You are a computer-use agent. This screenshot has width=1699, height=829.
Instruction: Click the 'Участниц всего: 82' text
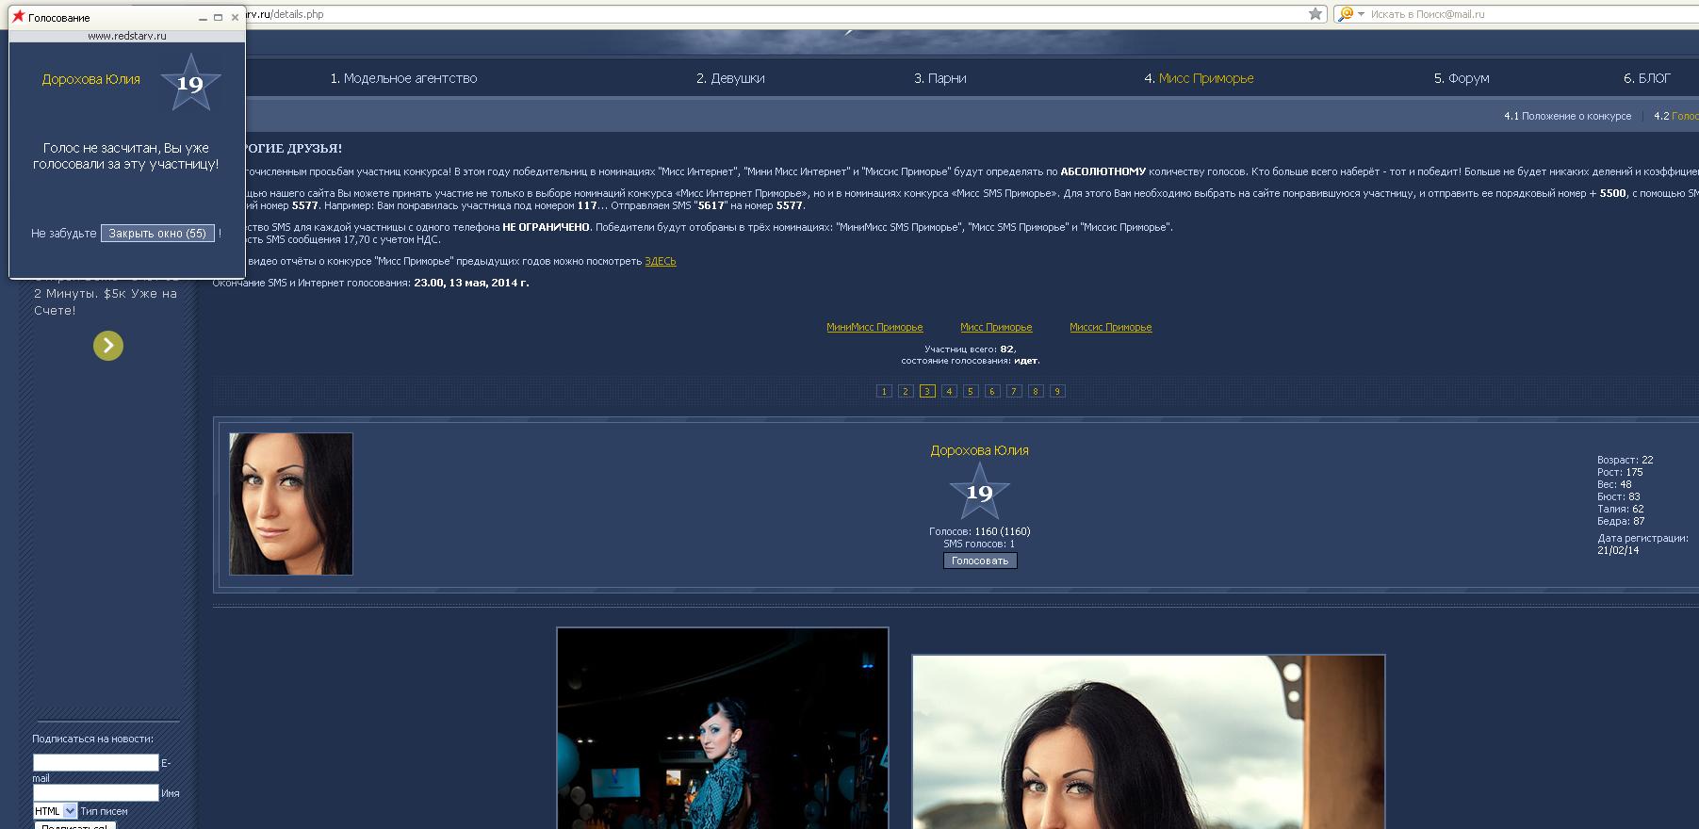[970, 349]
